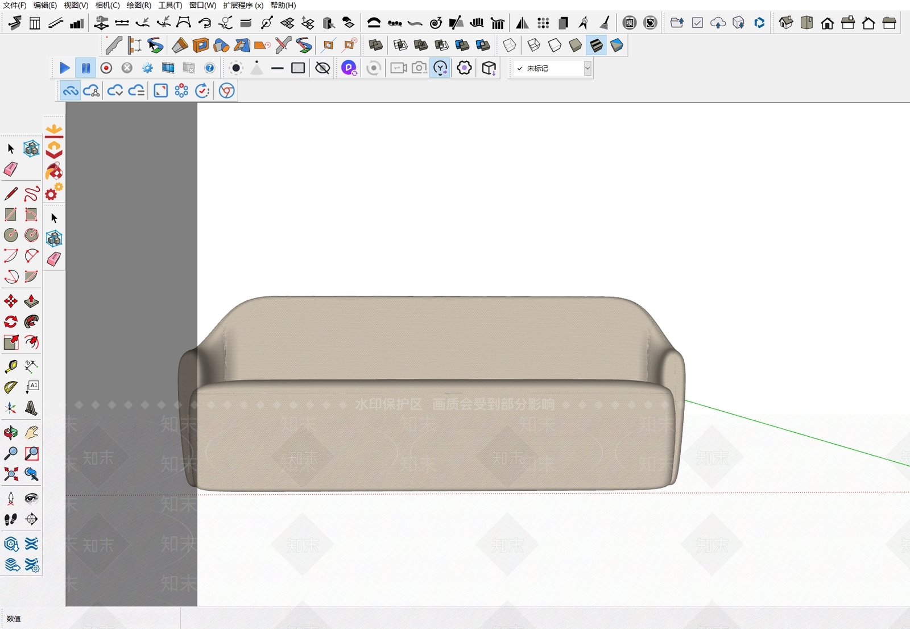Click the cloud upload icon
Viewport: 910px width, 629px height.
tap(718, 23)
